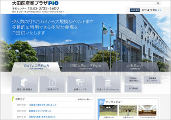The width and height of the screenshot is (171, 120).
Task: Click the 空室照会 施設予約 button
Action: click(133, 79)
